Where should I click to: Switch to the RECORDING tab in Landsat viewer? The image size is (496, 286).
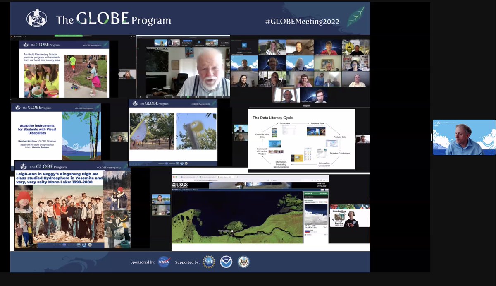pos(323,193)
